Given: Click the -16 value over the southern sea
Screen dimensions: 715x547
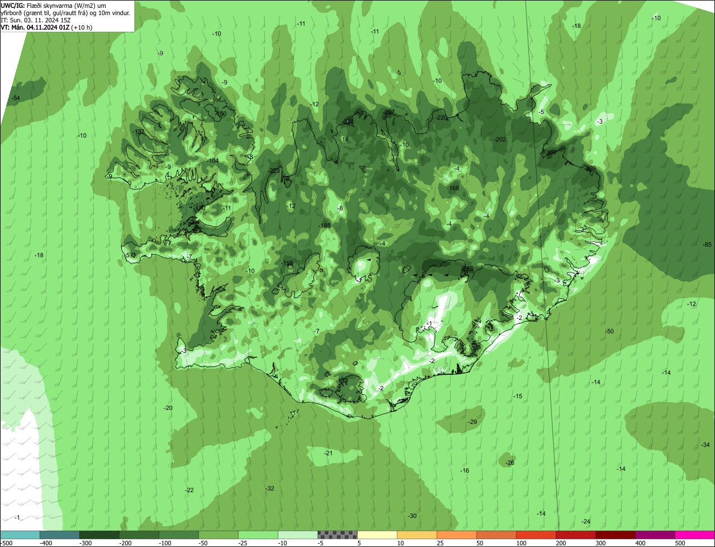Looking at the screenshot, I should (x=465, y=471).
